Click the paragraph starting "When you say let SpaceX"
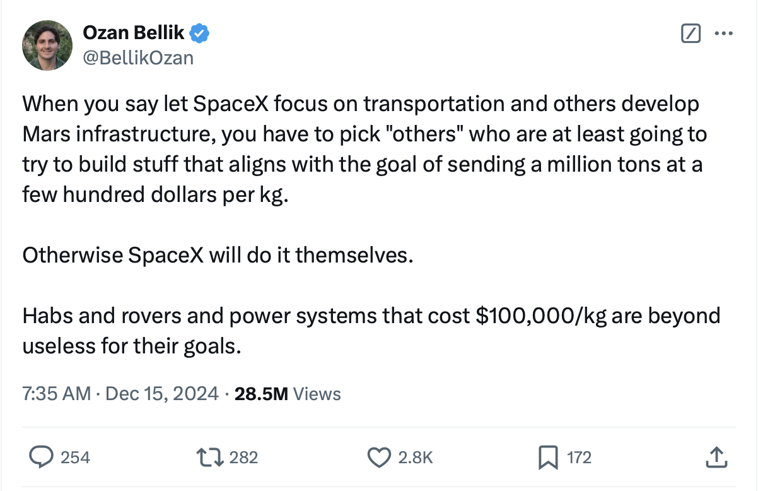The image size is (758, 491). [364, 149]
